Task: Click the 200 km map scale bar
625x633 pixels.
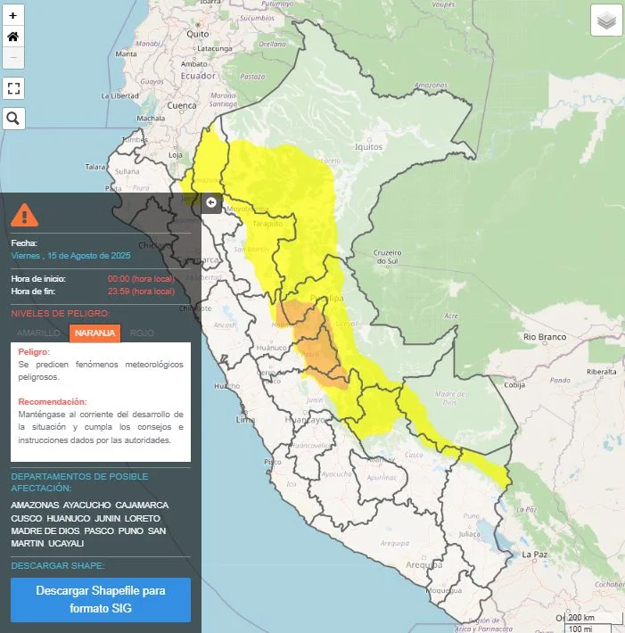Action: click(595, 618)
